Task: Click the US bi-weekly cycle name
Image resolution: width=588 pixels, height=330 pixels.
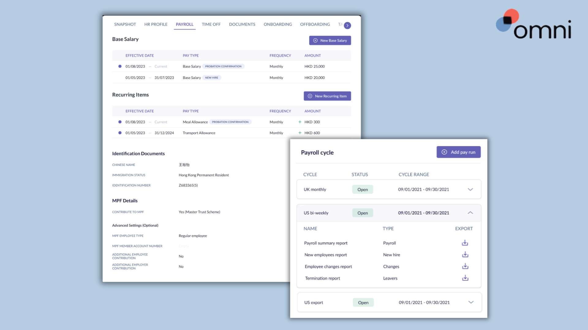Action: tap(316, 213)
